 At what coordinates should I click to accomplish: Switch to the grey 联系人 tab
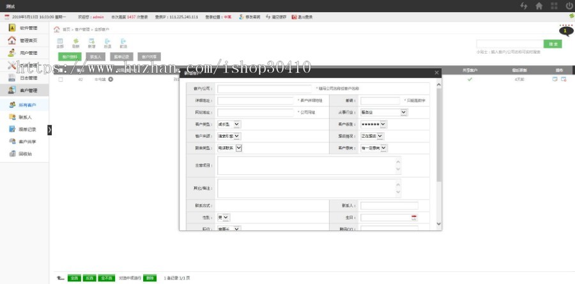pyautogui.click(x=96, y=57)
